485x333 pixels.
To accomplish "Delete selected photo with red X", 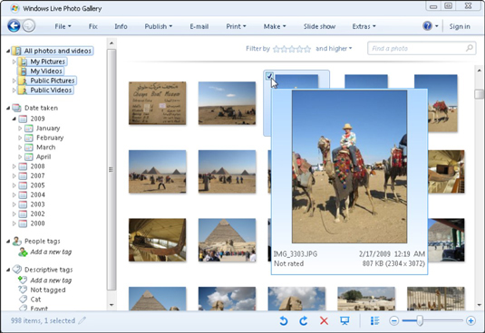I will (x=324, y=321).
